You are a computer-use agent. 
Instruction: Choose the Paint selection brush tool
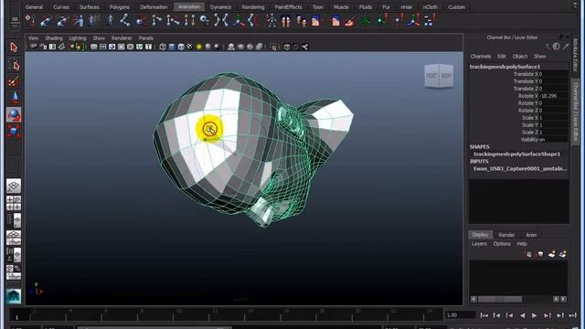coord(14,81)
